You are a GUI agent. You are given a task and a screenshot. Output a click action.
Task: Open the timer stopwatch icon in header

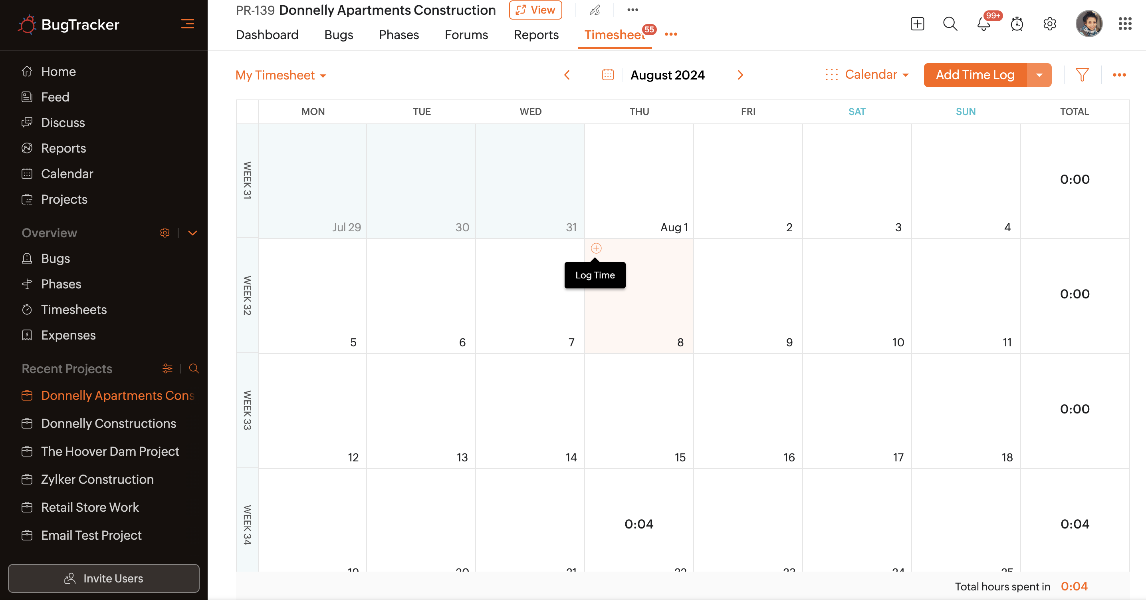[1017, 24]
